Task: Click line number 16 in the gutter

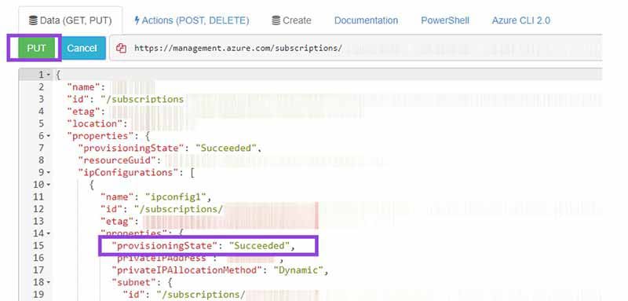Action: coord(38,258)
